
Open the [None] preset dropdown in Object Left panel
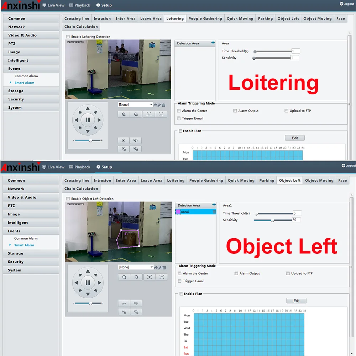click(136, 267)
